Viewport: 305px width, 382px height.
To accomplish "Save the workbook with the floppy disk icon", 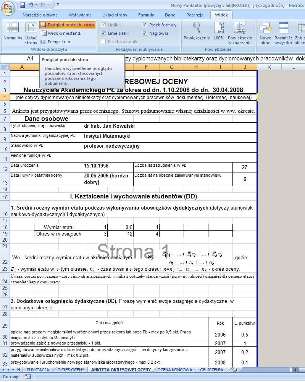I will tap(23, 5).
